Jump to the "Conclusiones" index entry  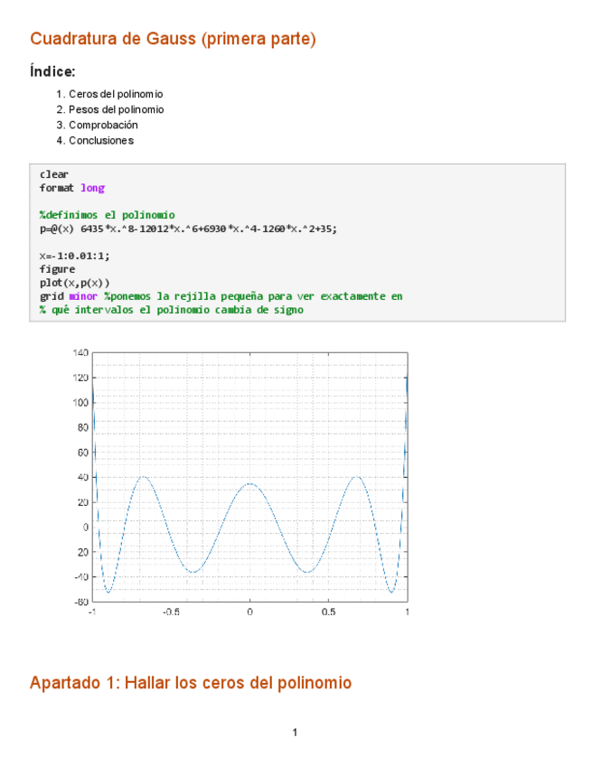(x=100, y=140)
